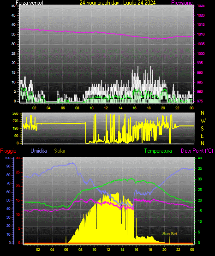The width and height of the screenshot is (215, 256).
Task: Select the '12' hour label under bottom chart
Action: pos(108,250)
